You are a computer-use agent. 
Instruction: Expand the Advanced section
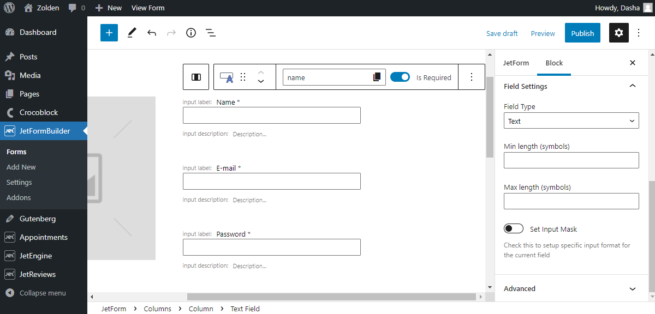571,288
